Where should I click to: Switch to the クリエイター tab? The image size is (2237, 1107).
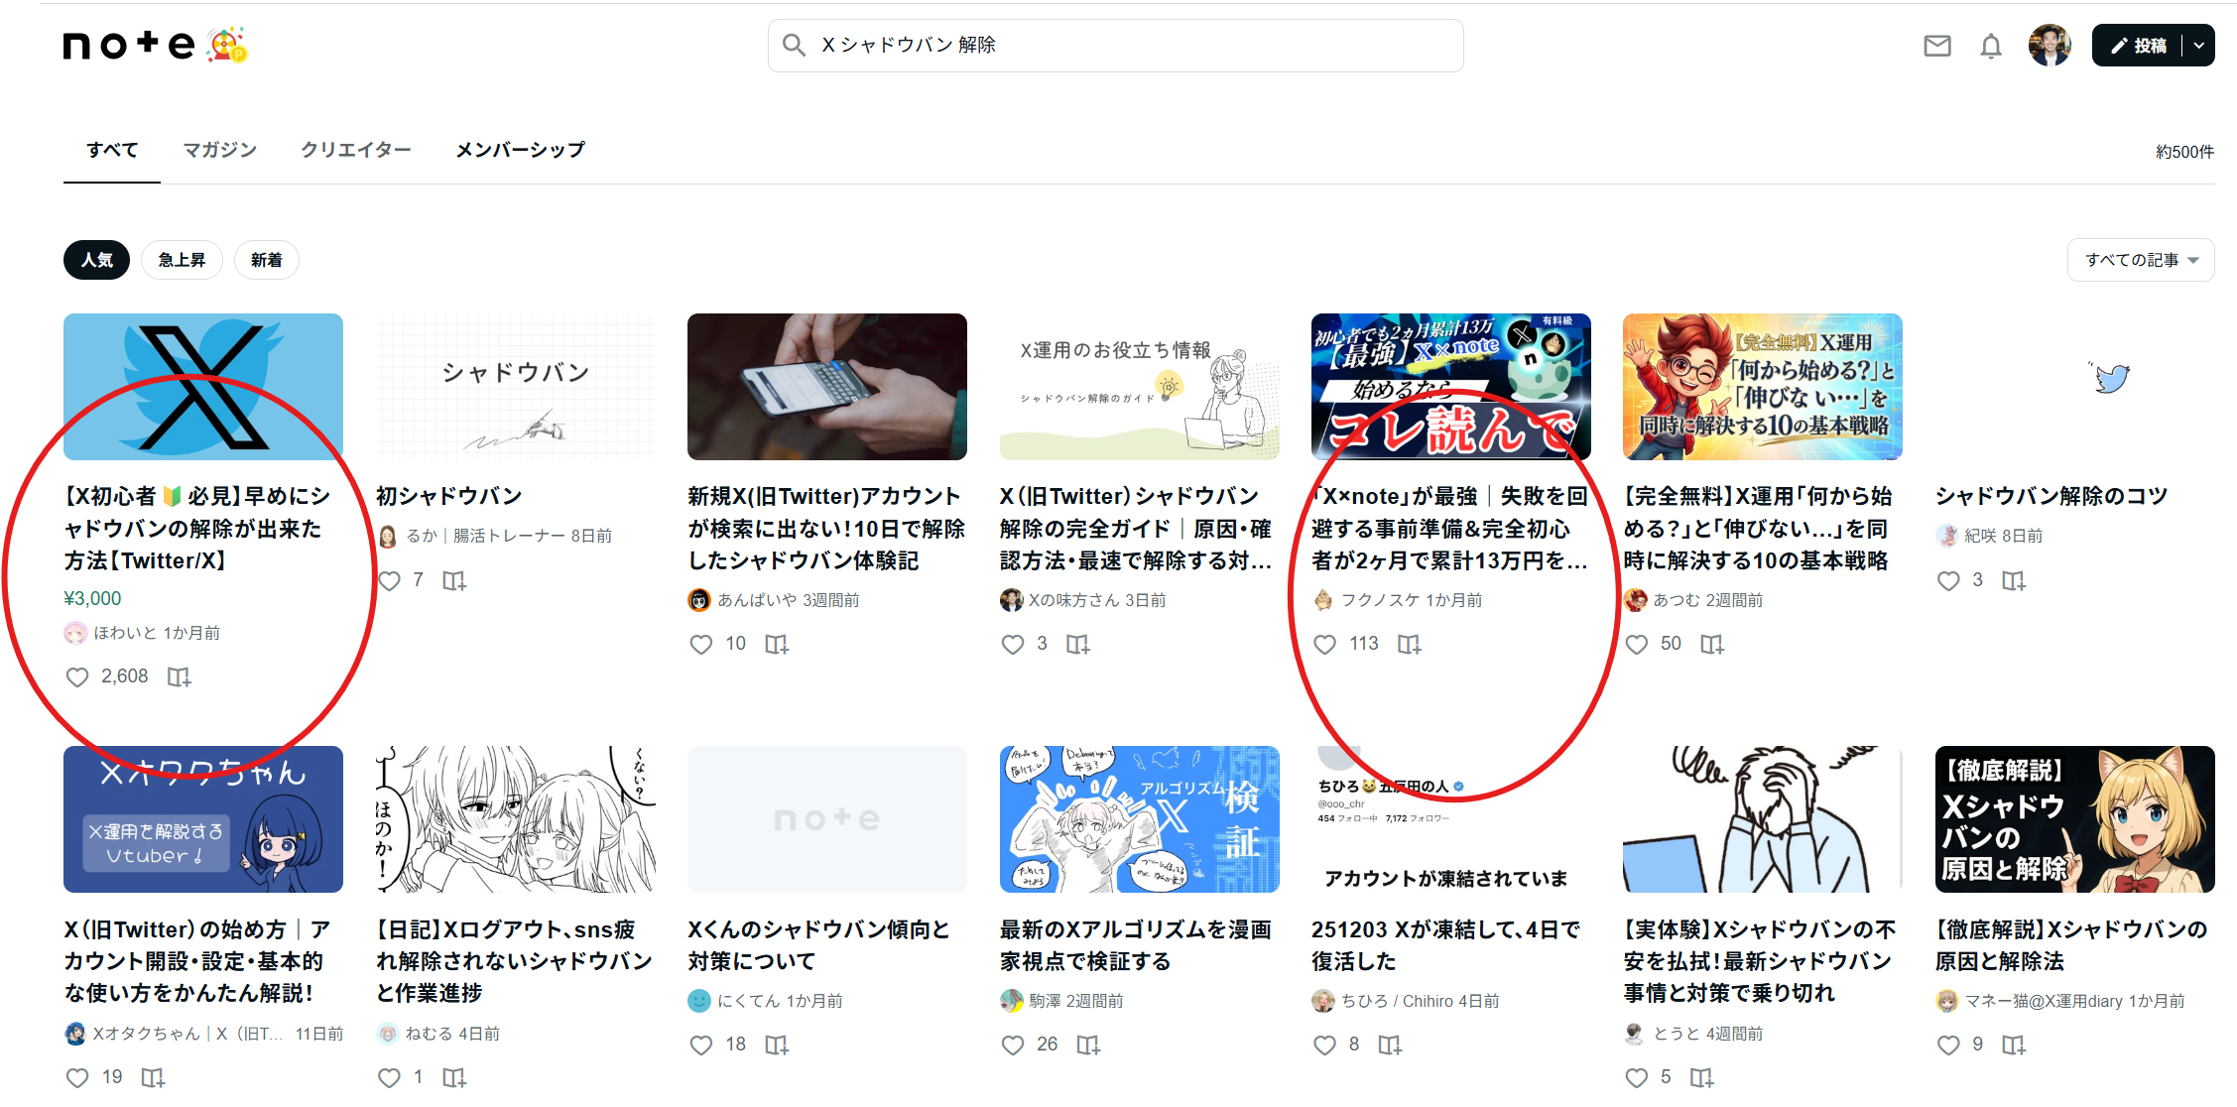coord(355,150)
